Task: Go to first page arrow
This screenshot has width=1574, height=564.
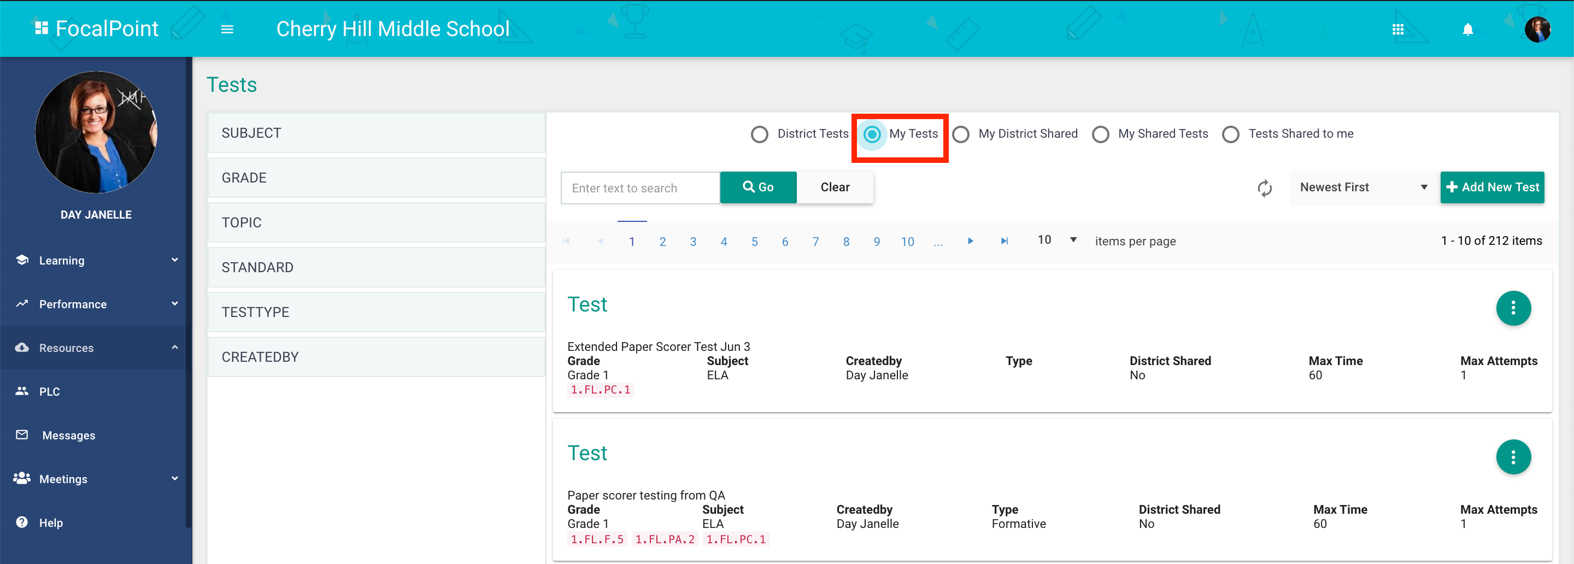Action: (x=566, y=242)
